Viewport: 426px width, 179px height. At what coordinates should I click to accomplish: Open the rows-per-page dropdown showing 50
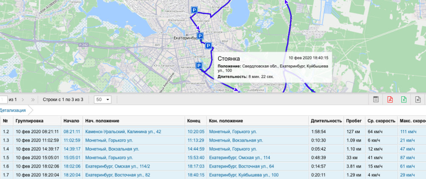(x=102, y=100)
